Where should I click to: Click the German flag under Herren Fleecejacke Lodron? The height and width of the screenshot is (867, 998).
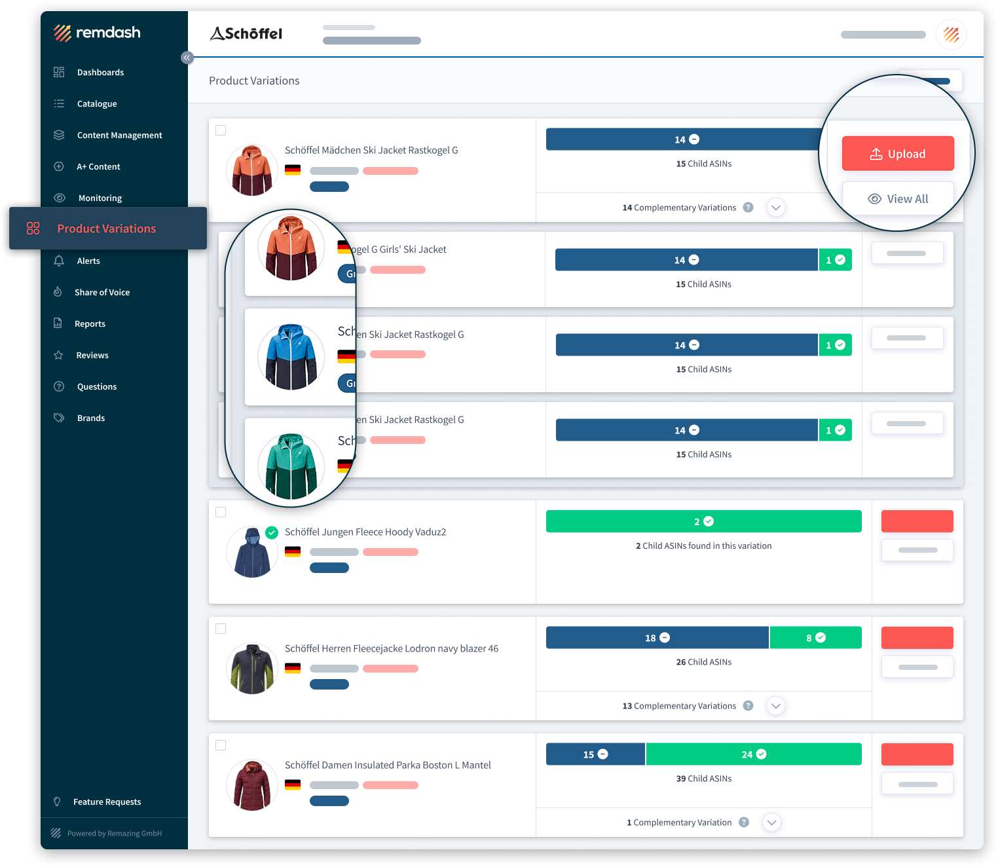tap(293, 668)
